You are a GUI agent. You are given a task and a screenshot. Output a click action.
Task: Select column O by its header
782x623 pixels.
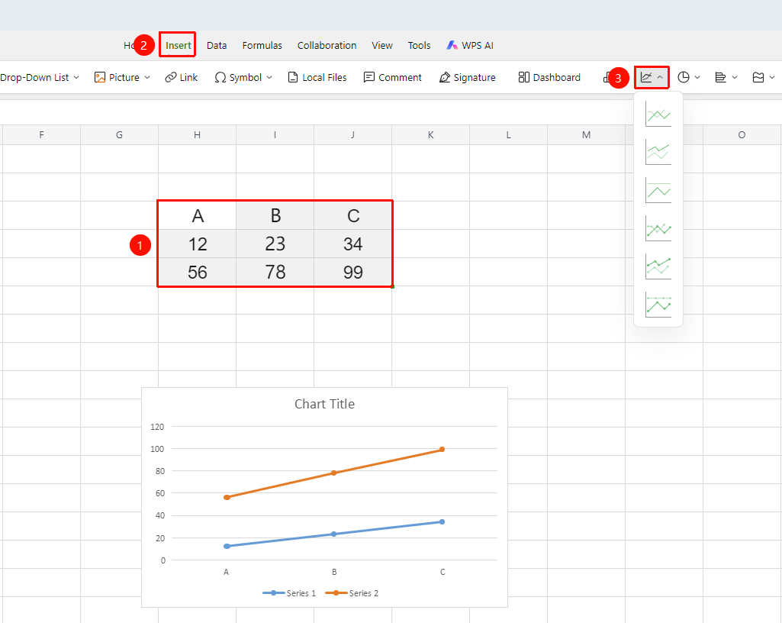(x=742, y=135)
